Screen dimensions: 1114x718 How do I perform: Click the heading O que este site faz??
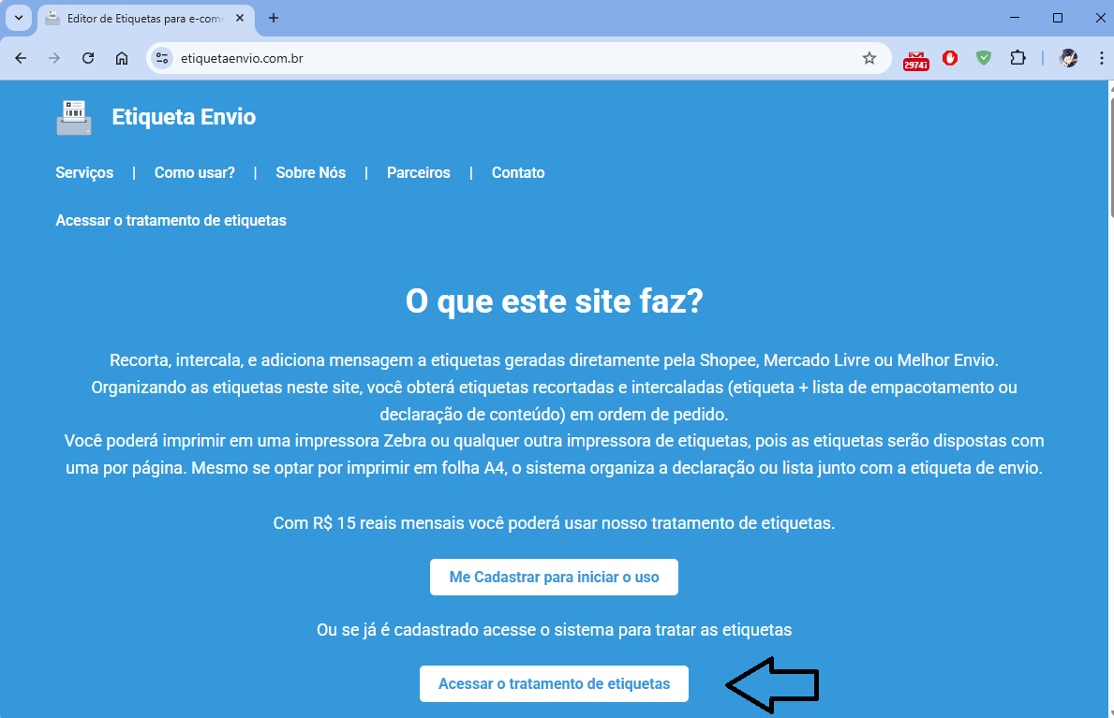554,301
